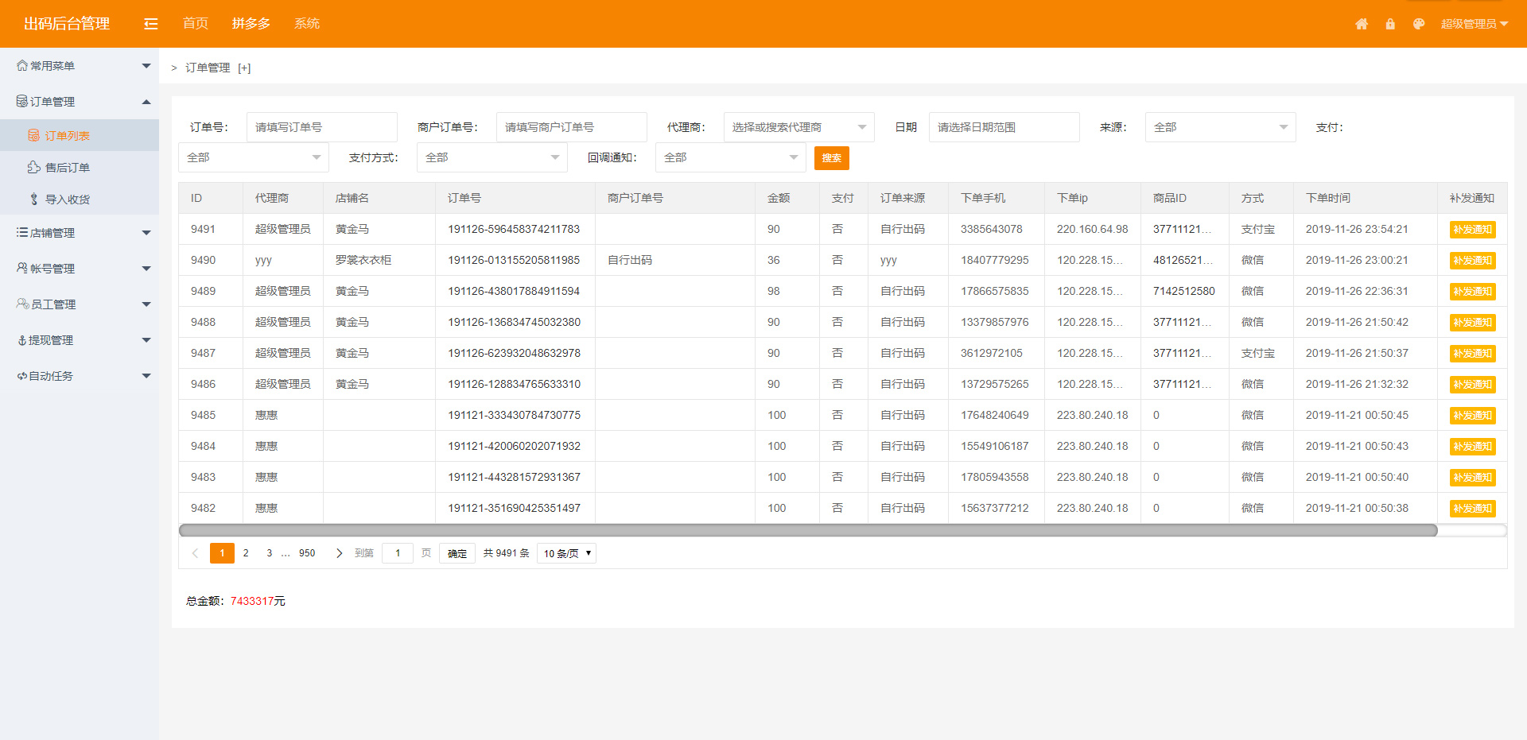Image resolution: width=1527 pixels, height=740 pixels.
Task: Open the theme palette icon
Action: point(1419,24)
